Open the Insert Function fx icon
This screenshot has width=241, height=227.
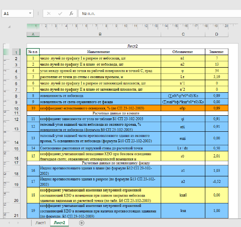click(71, 14)
